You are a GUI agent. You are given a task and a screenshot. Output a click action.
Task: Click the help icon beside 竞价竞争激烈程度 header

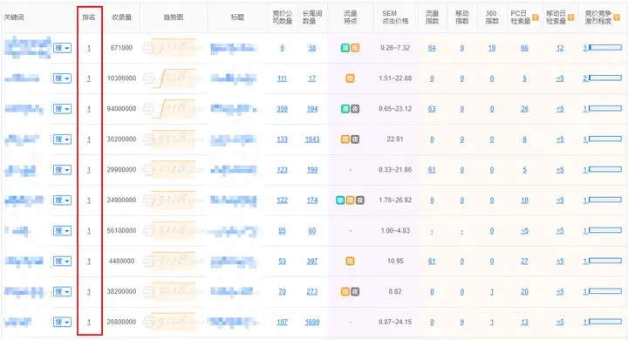(x=617, y=17)
